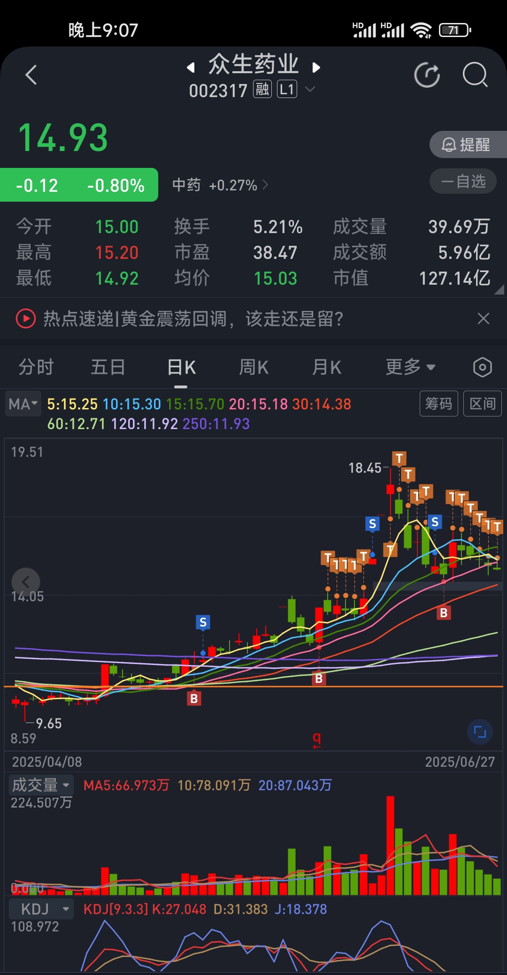Screen dimensions: 507x975
Task: Switch to next stock with right triangle
Action: pos(316,68)
